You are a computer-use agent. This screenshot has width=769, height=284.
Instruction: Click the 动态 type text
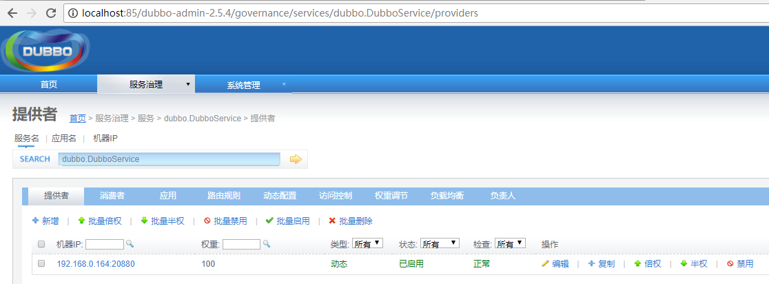[x=340, y=264]
